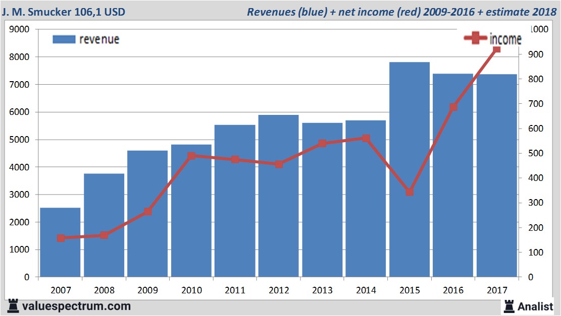Select the 600 income axis label
Viewport: 561px width, 316px height.
[x=536, y=129]
